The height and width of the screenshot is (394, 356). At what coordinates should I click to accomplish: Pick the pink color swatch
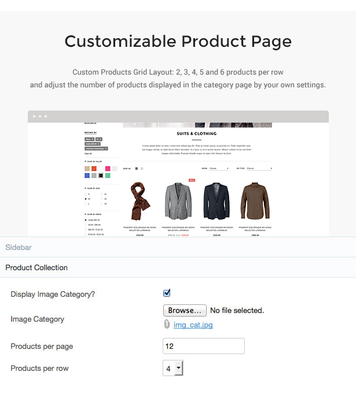[108, 168]
